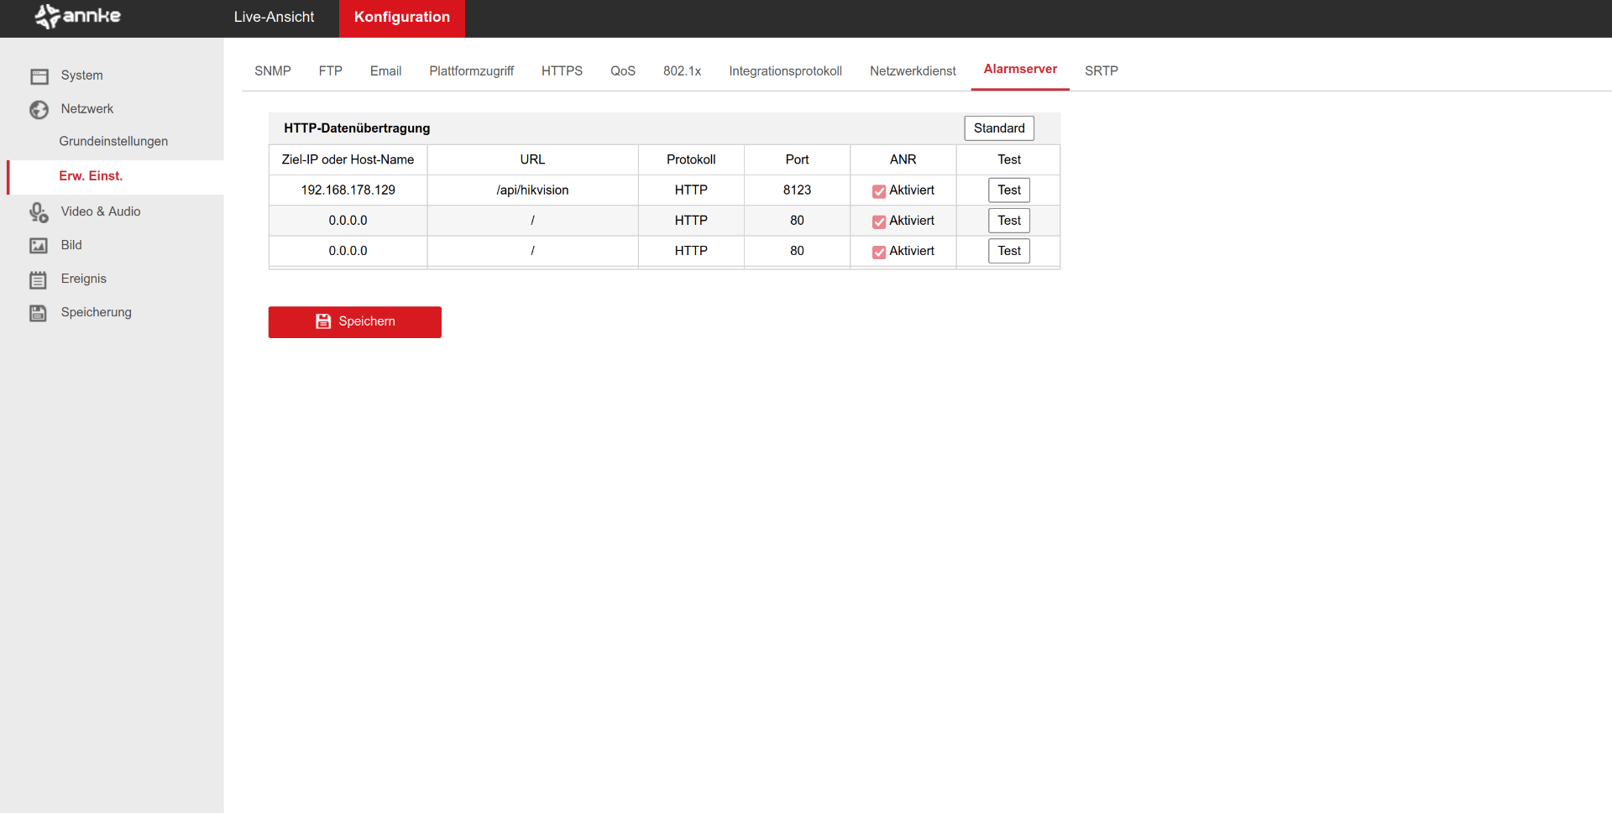
Task: Click Standard button to reset settings
Action: pyautogui.click(x=998, y=128)
